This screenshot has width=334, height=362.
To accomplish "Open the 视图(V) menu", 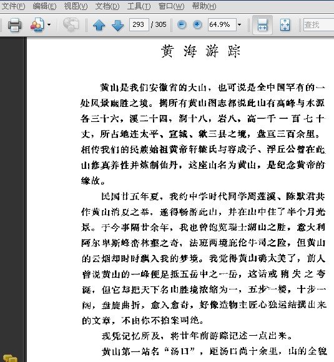I will point(76,6).
